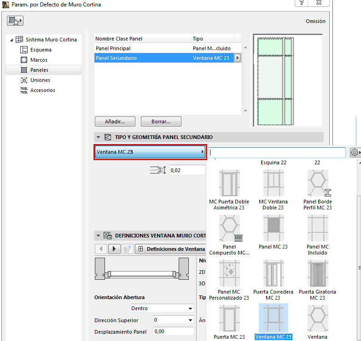Image resolution: width=361 pixels, height=341 pixels.
Task: Choose Panel MC Personalizado 23 panel
Action: tap(229, 280)
